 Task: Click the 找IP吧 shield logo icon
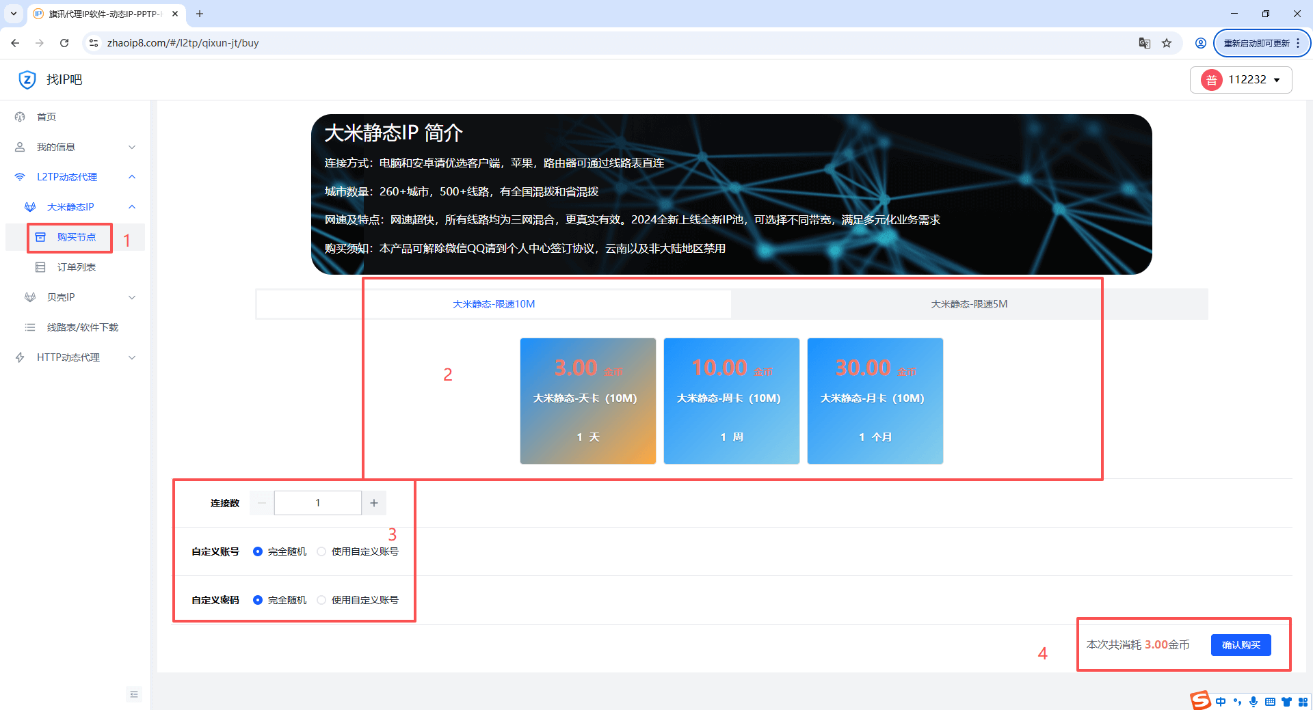[x=27, y=80]
